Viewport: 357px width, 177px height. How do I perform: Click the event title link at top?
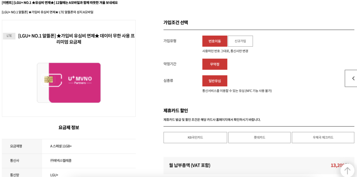pyautogui.click(x=60, y=3)
